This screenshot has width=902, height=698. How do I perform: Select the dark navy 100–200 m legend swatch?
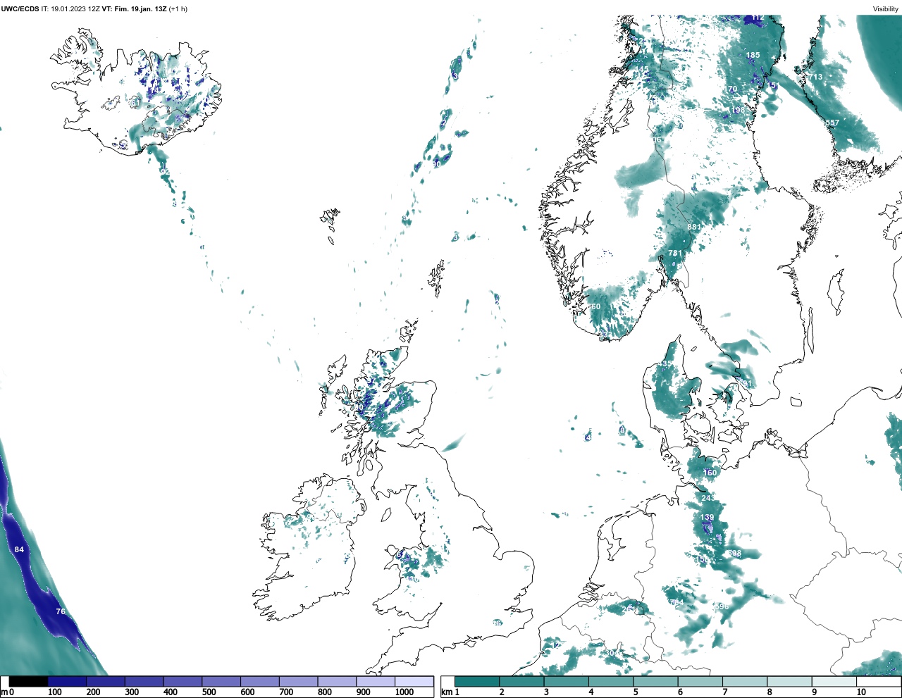pos(67,682)
